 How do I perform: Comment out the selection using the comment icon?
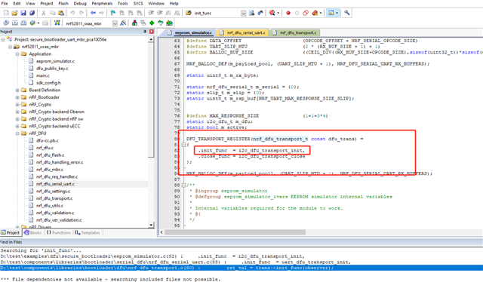(168, 13)
